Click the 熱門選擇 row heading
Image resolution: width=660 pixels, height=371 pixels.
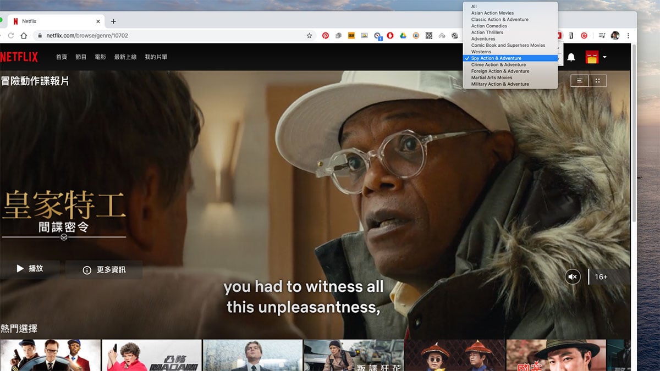point(19,328)
